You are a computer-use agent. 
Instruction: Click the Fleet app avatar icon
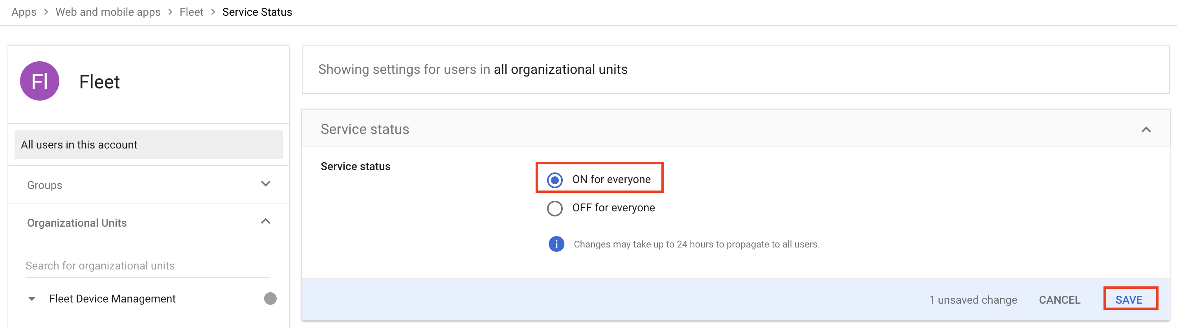pos(39,81)
